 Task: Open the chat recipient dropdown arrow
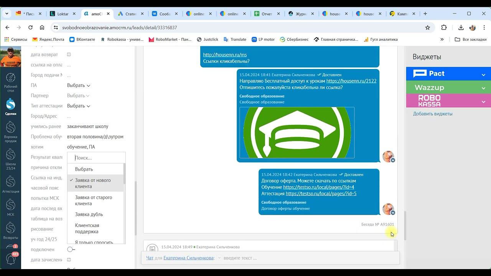(219, 258)
